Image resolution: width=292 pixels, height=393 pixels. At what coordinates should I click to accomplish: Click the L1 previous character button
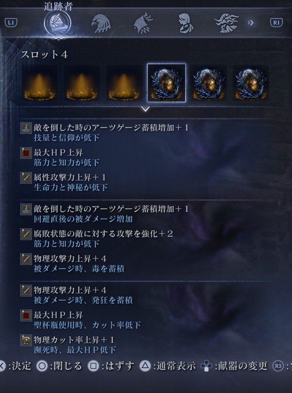(x=11, y=23)
